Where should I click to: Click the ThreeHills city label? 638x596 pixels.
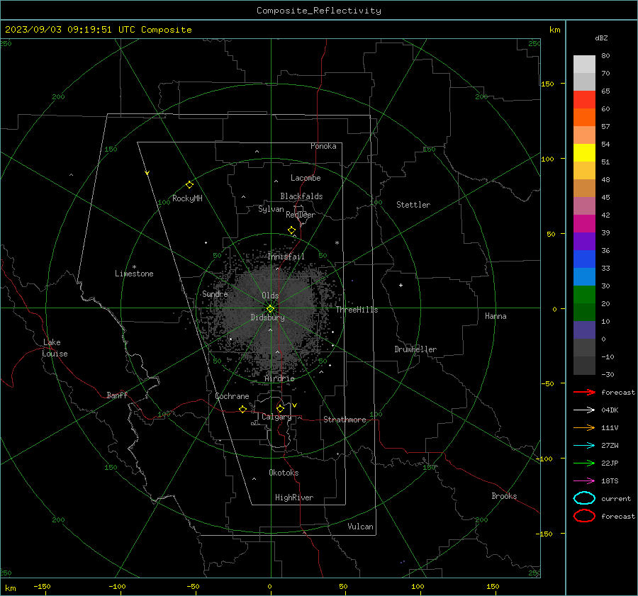point(357,310)
